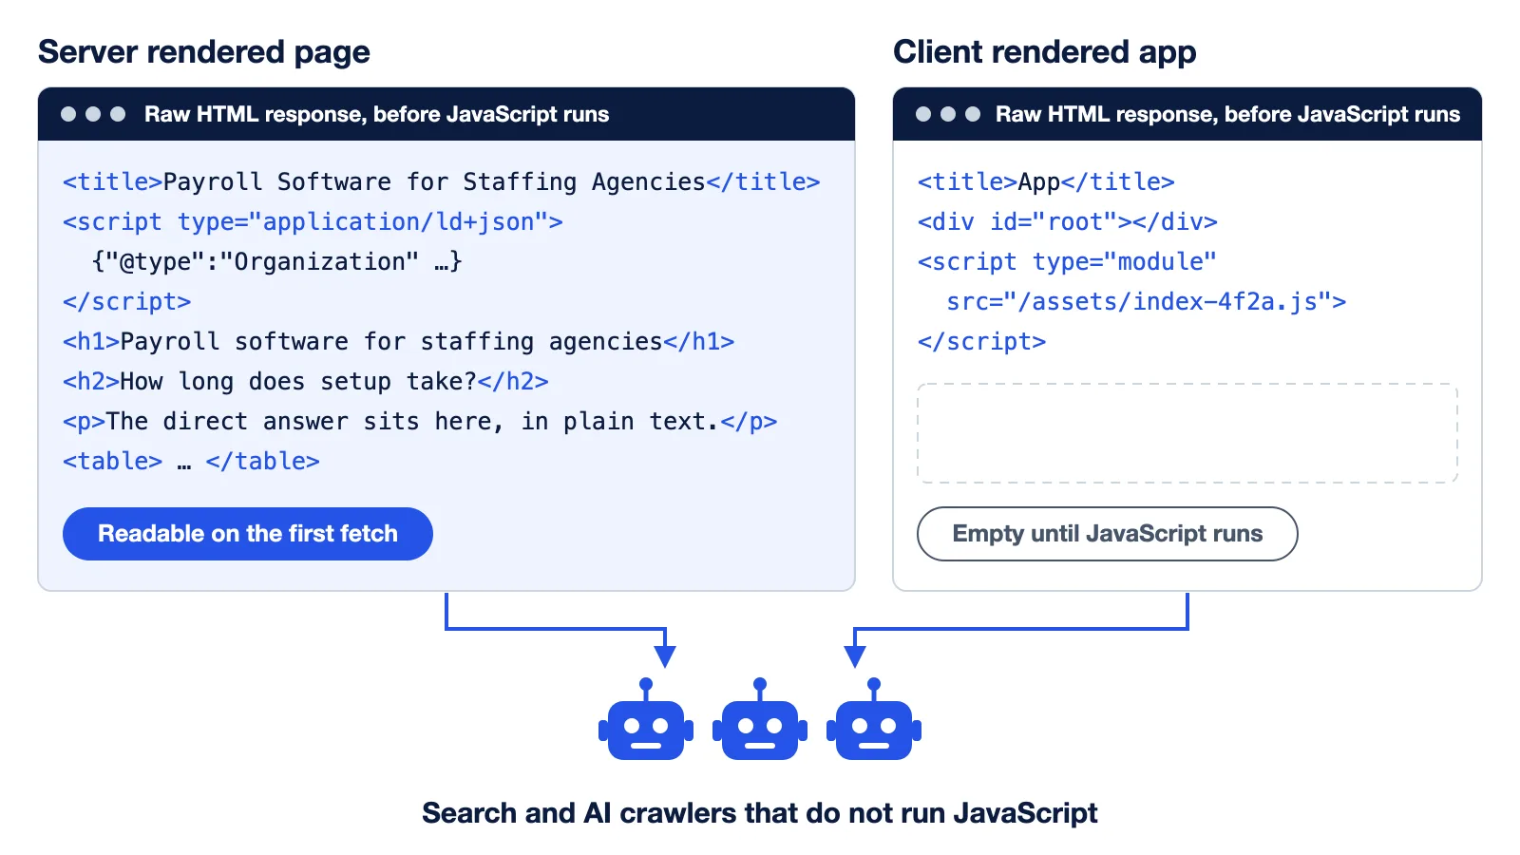Click the application/ld+json script opening tag
This screenshot has width=1520, height=855.
313,221
